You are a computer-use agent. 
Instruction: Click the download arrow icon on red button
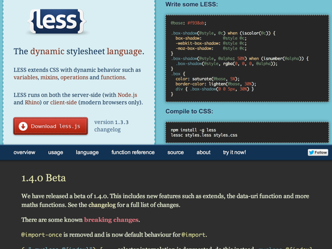23,126
